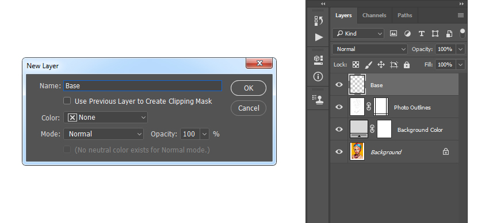The image size is (489, 223).
Task: Lock artboard nesting icon
Action: coord(394,65)
